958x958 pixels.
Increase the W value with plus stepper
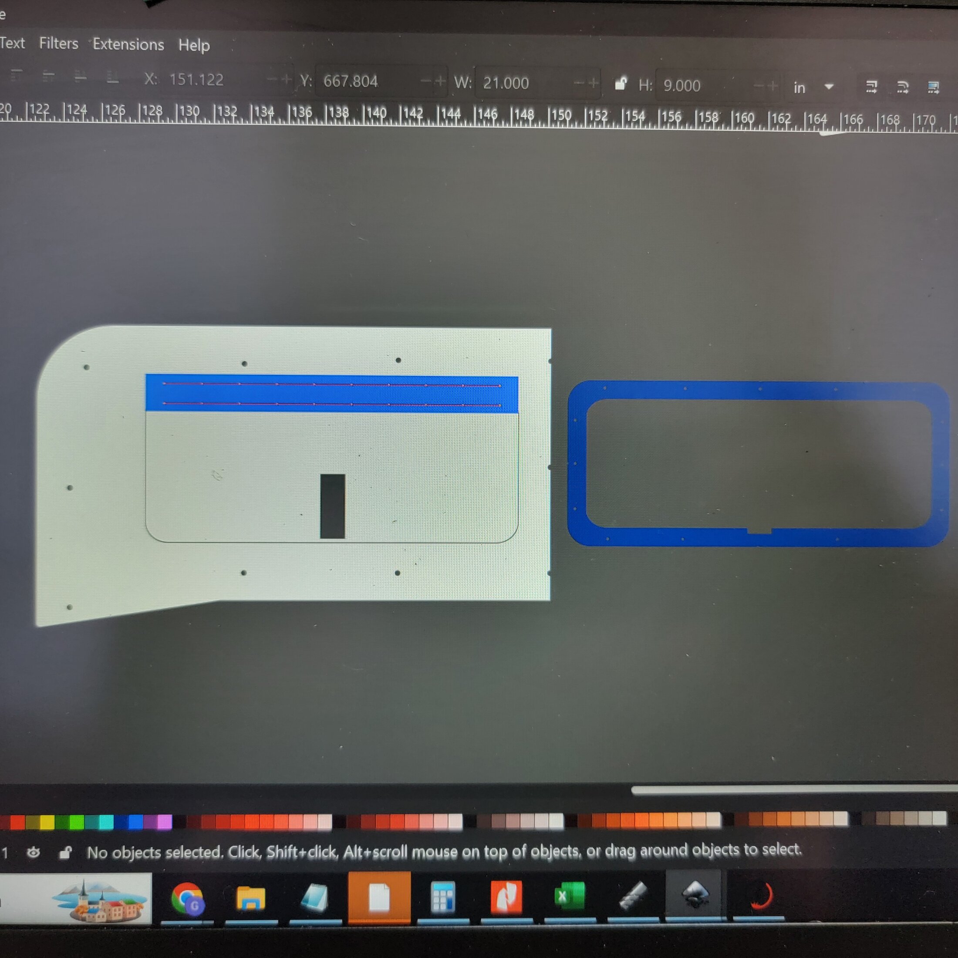(x=594, y=83)
